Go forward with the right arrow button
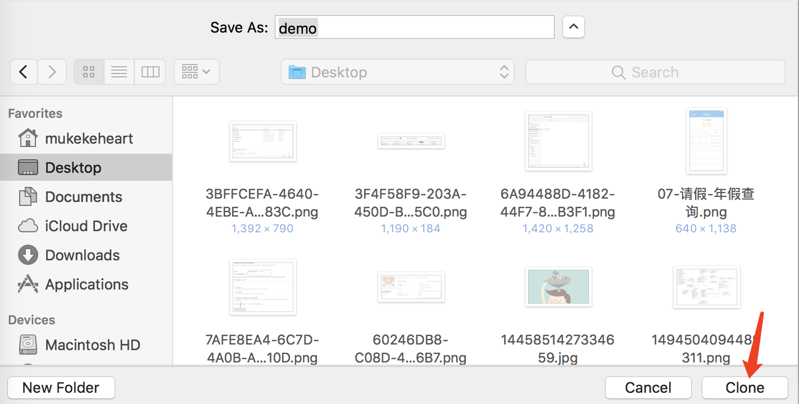The image size is (799, 404). (x=52, y=72)
